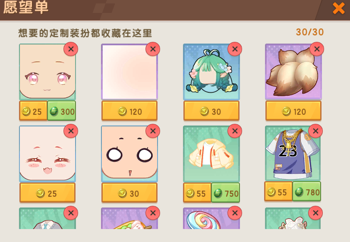The image size is (350, 242).
Task: Select the green-haired wig thumbnail
Action: (x=211, y=72)
